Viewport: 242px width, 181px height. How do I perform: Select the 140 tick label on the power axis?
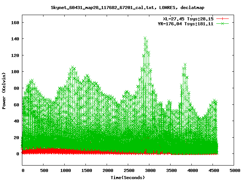point(15,39)
